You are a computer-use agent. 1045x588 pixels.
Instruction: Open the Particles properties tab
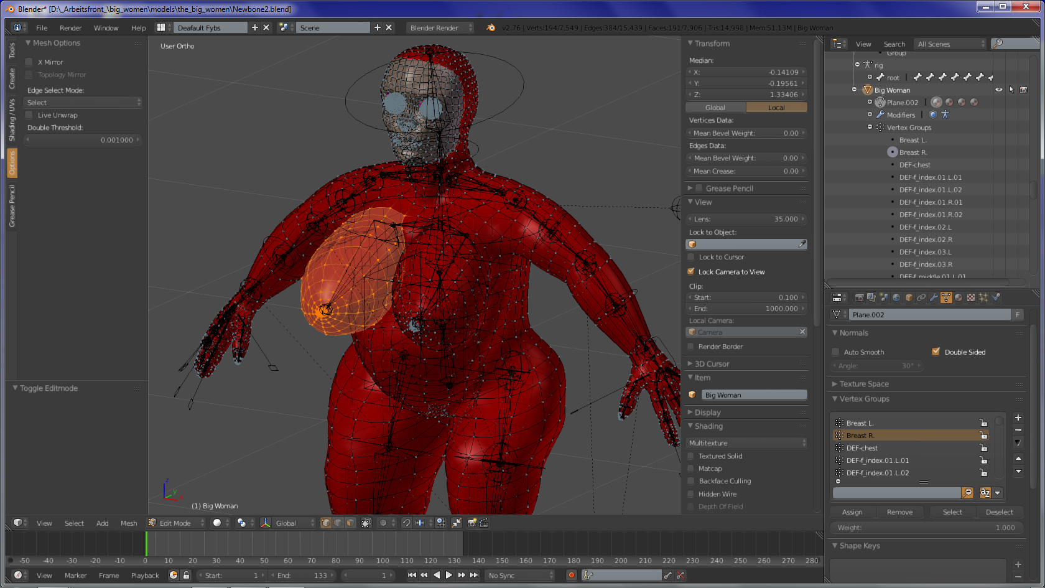983,297
